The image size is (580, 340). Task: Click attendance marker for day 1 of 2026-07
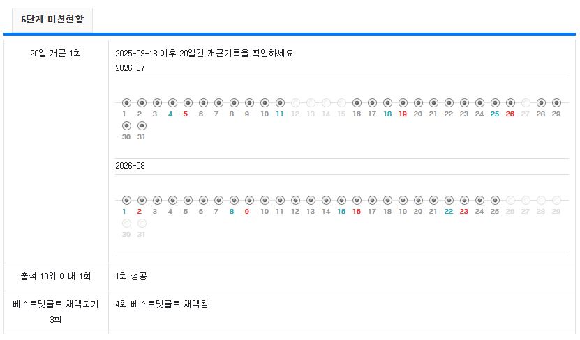click(126, 102)
